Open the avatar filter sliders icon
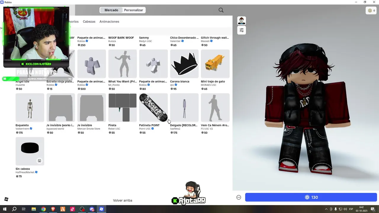 point(242,30)
